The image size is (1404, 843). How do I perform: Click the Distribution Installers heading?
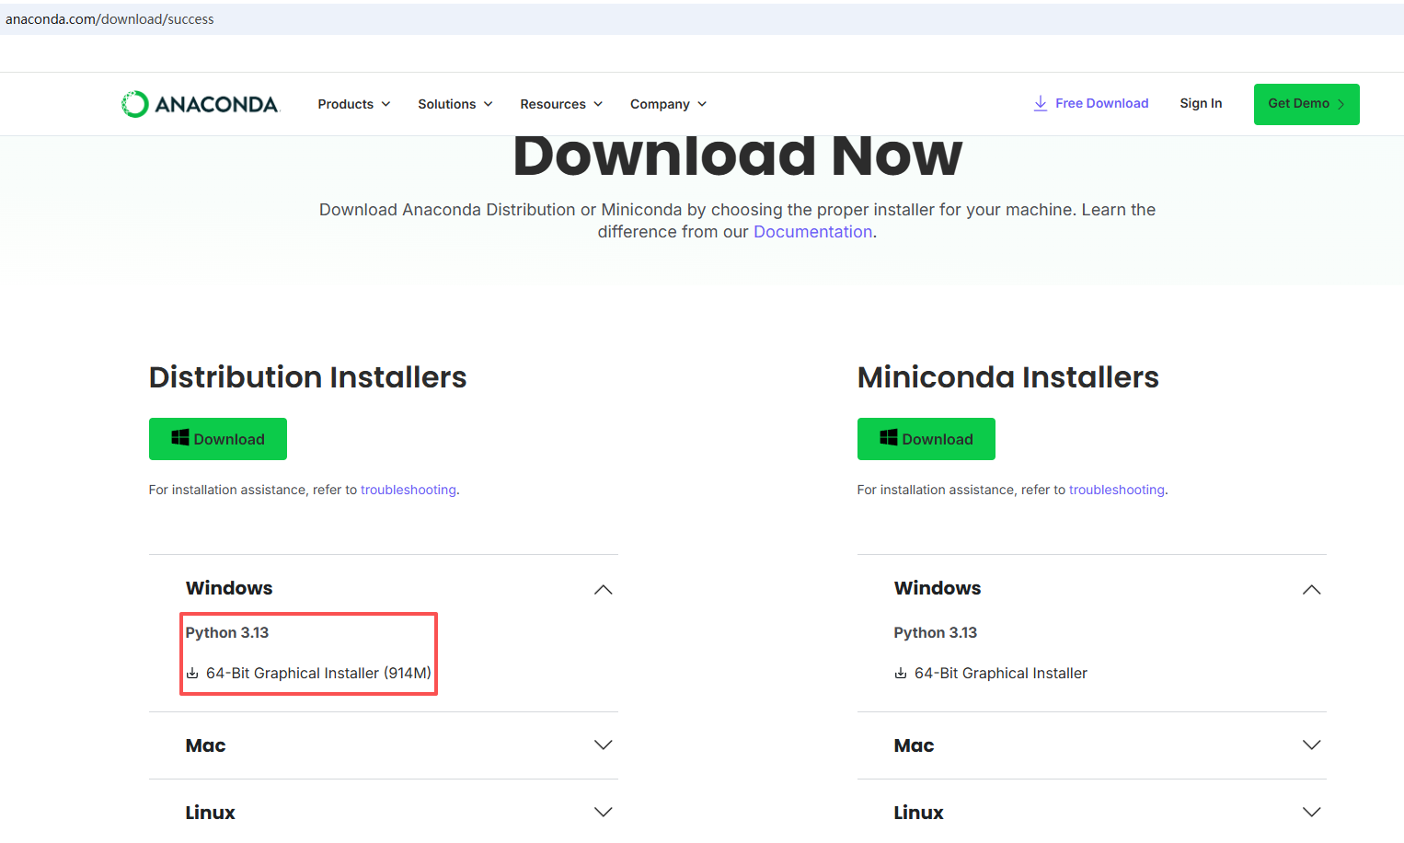(x=308, y=377)
